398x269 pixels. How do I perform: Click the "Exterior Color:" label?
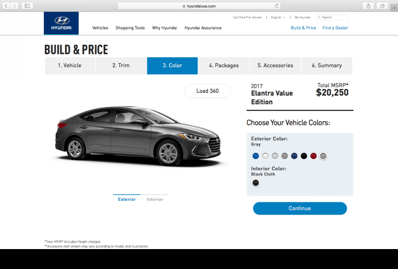269,138
